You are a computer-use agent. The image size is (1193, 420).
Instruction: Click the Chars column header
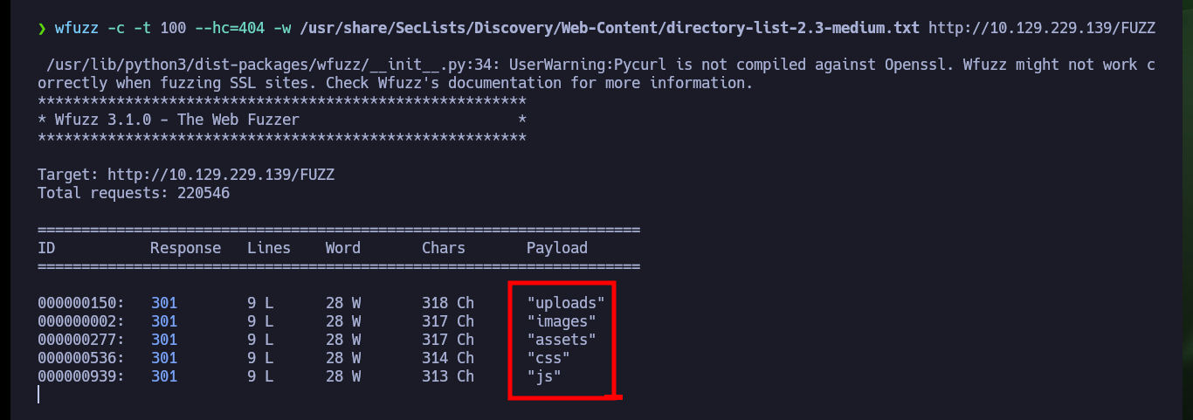(x=444, y=248)
